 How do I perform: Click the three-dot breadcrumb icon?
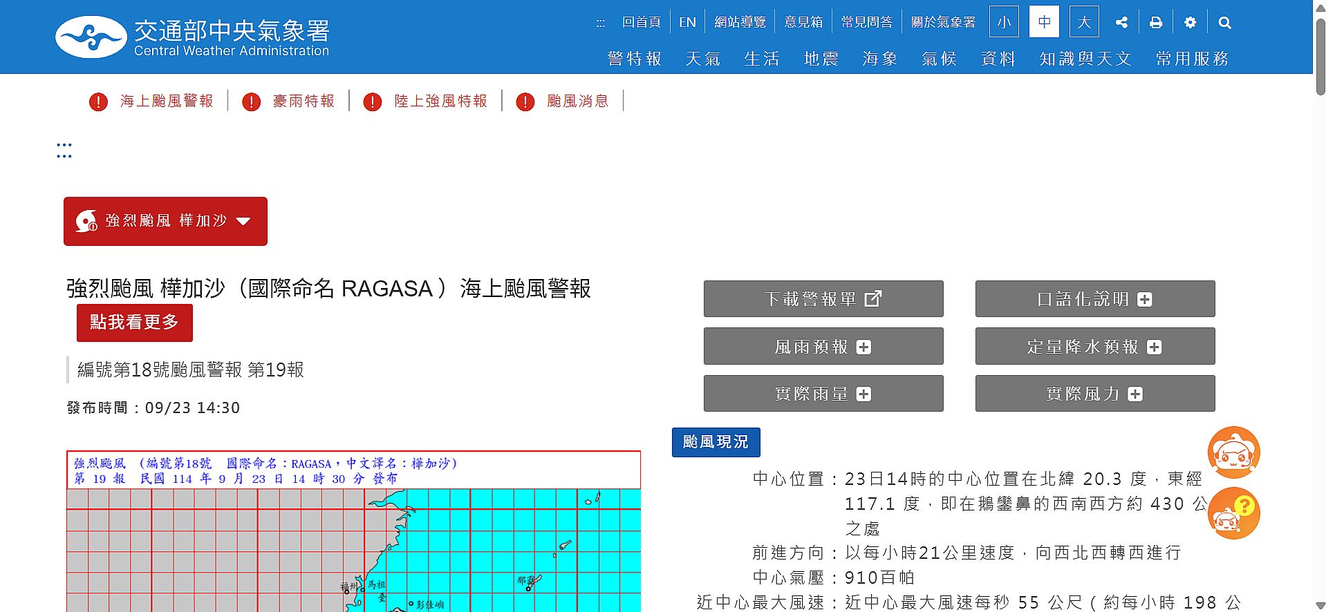pos(64,151)
